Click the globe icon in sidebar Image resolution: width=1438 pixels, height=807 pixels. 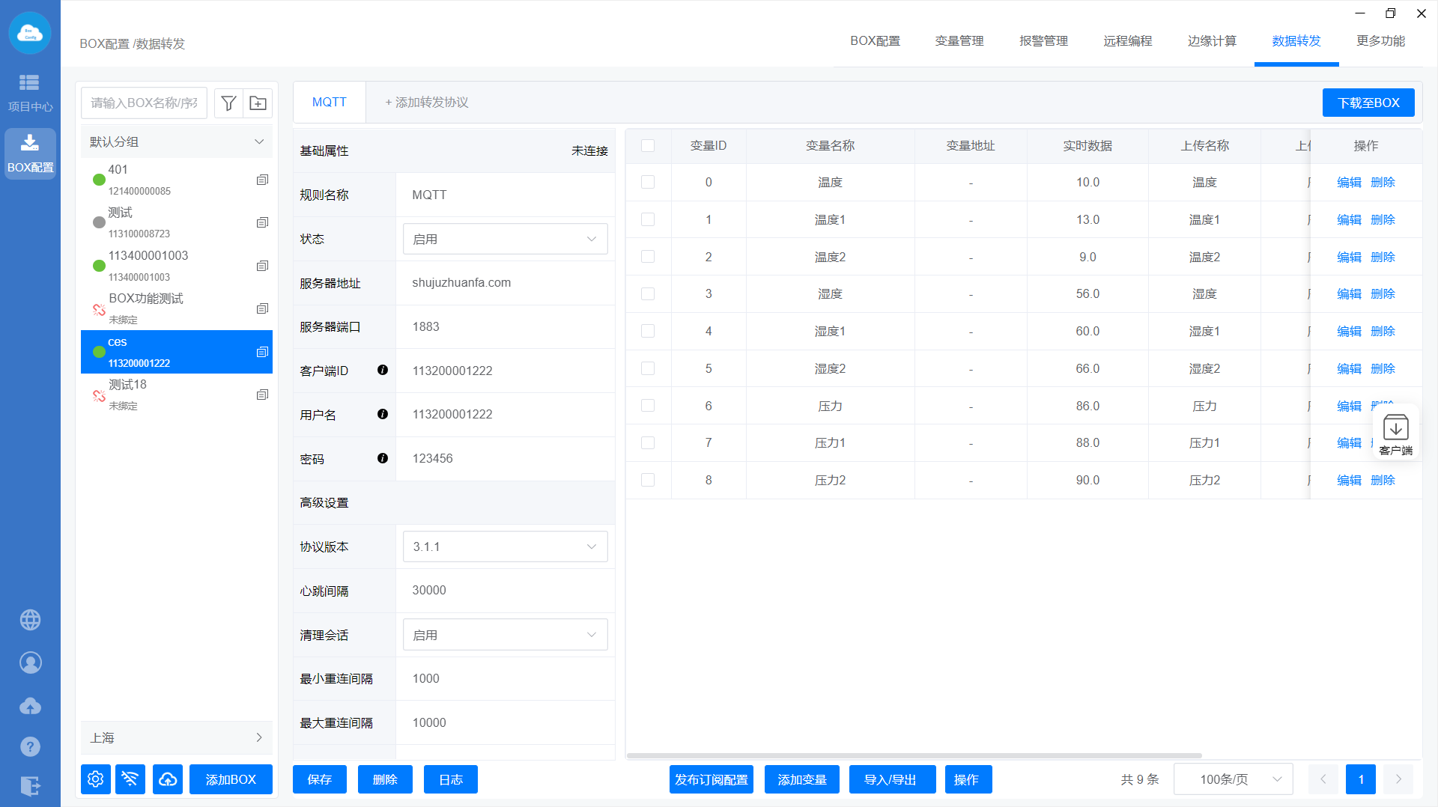[30, 620]
